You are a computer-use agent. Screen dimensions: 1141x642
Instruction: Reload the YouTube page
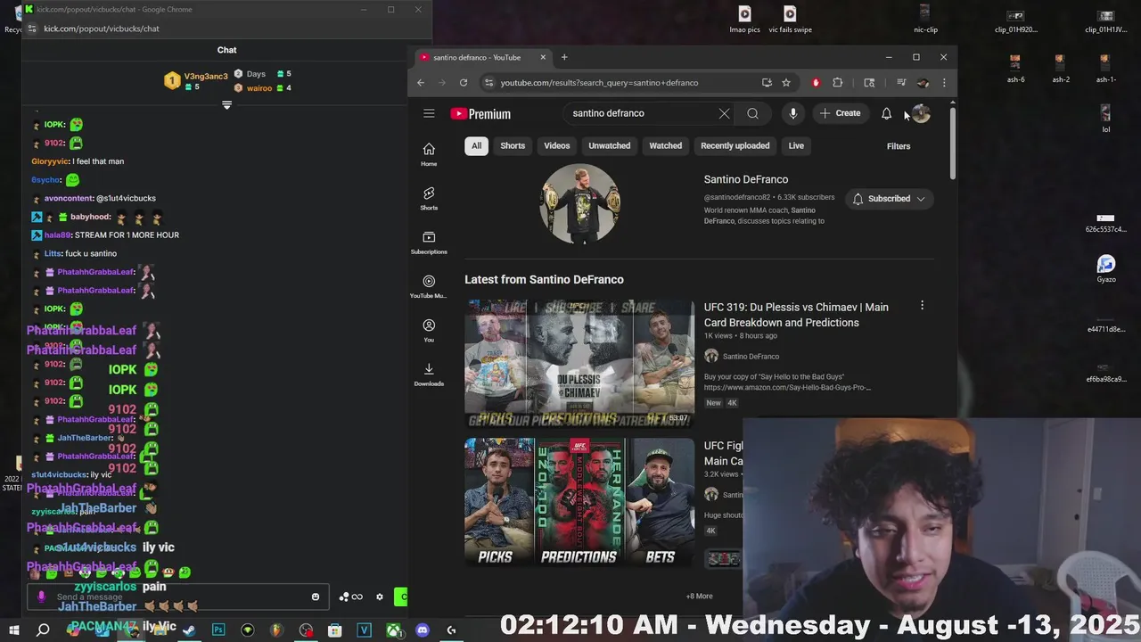pyautogui.click(x=464, y=83)
